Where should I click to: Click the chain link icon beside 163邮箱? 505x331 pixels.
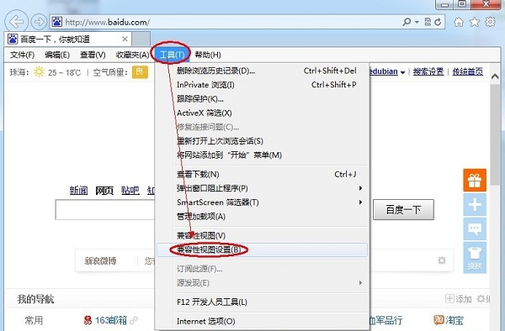tap(134, 320)
